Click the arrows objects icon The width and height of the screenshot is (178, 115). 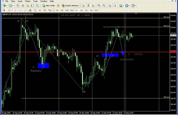click(x=50, y=10)
